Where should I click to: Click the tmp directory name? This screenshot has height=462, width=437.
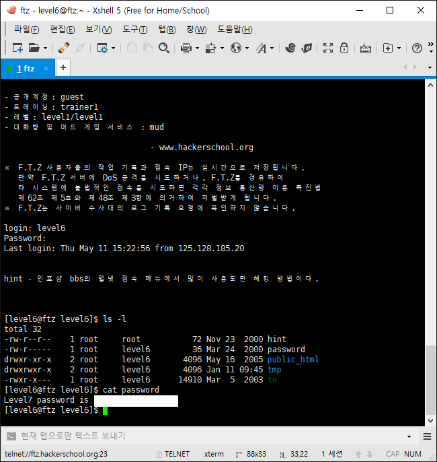point(274,370)
